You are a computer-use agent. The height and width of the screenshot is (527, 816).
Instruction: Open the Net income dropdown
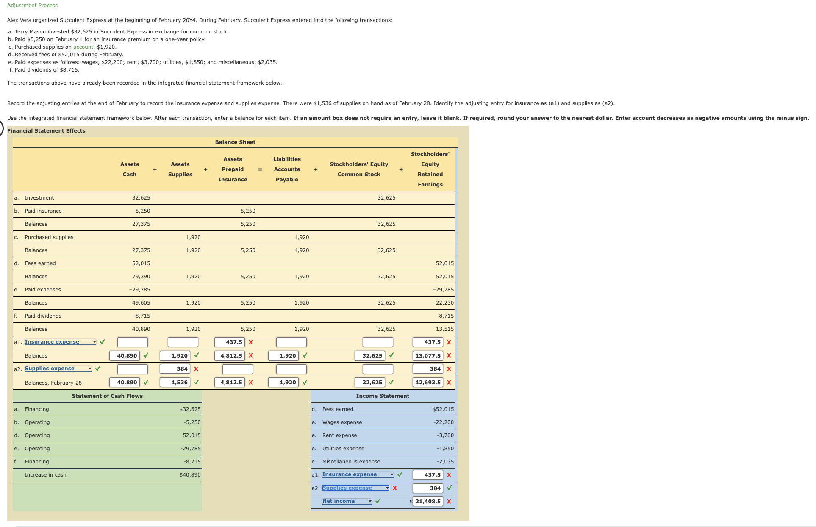pyautogui.click(x=347, y=501)
